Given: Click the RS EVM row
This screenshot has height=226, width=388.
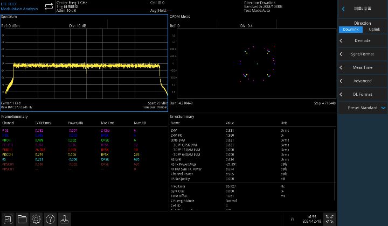Looking at the screenshot, I should tap(252, 160).
